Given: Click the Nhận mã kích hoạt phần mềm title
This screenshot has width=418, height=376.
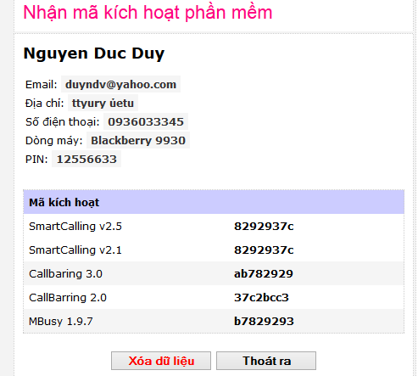Looking at the screenshot, I should 148,13.
